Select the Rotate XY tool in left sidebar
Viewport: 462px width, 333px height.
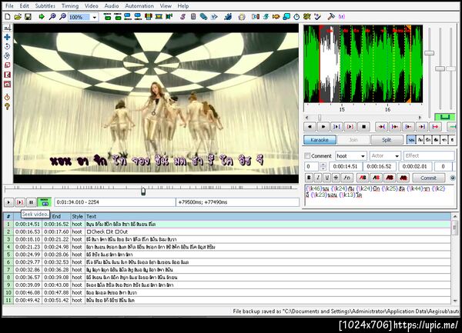(x=8, y=56)
